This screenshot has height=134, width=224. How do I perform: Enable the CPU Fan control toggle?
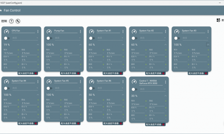(6, 38)
